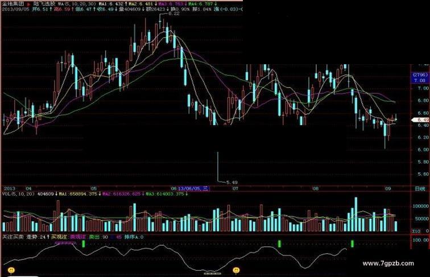Open the 日线 period selector
This screenshot has width=430, height=277.
pyautogui.click(x=420, y=189)
